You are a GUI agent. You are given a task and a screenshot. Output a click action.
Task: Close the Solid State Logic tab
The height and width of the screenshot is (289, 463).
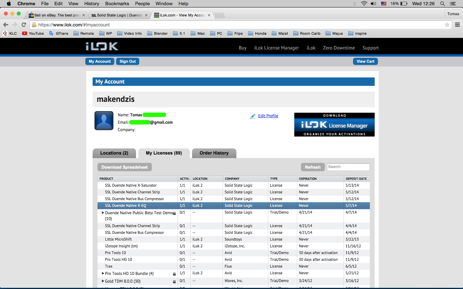click(146, 15)
